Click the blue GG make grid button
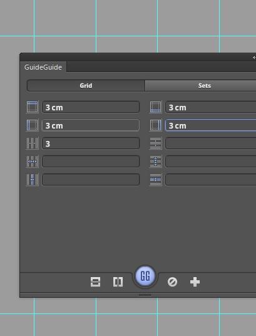 pyautogui.click(x=145, y=276)
